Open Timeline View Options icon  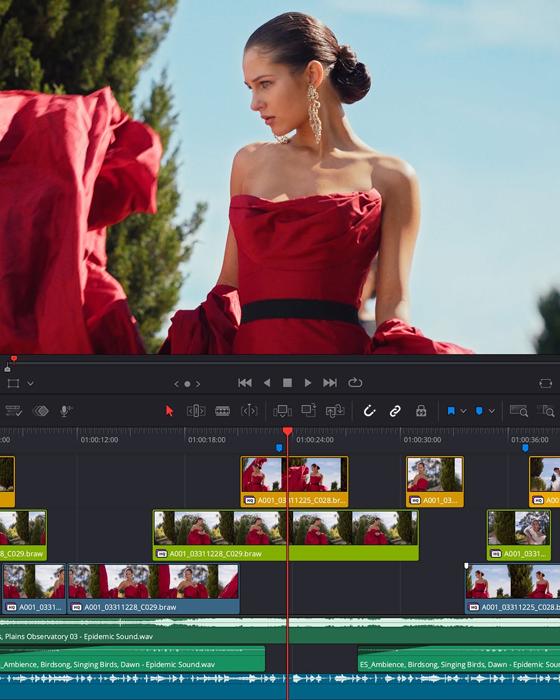13,411
